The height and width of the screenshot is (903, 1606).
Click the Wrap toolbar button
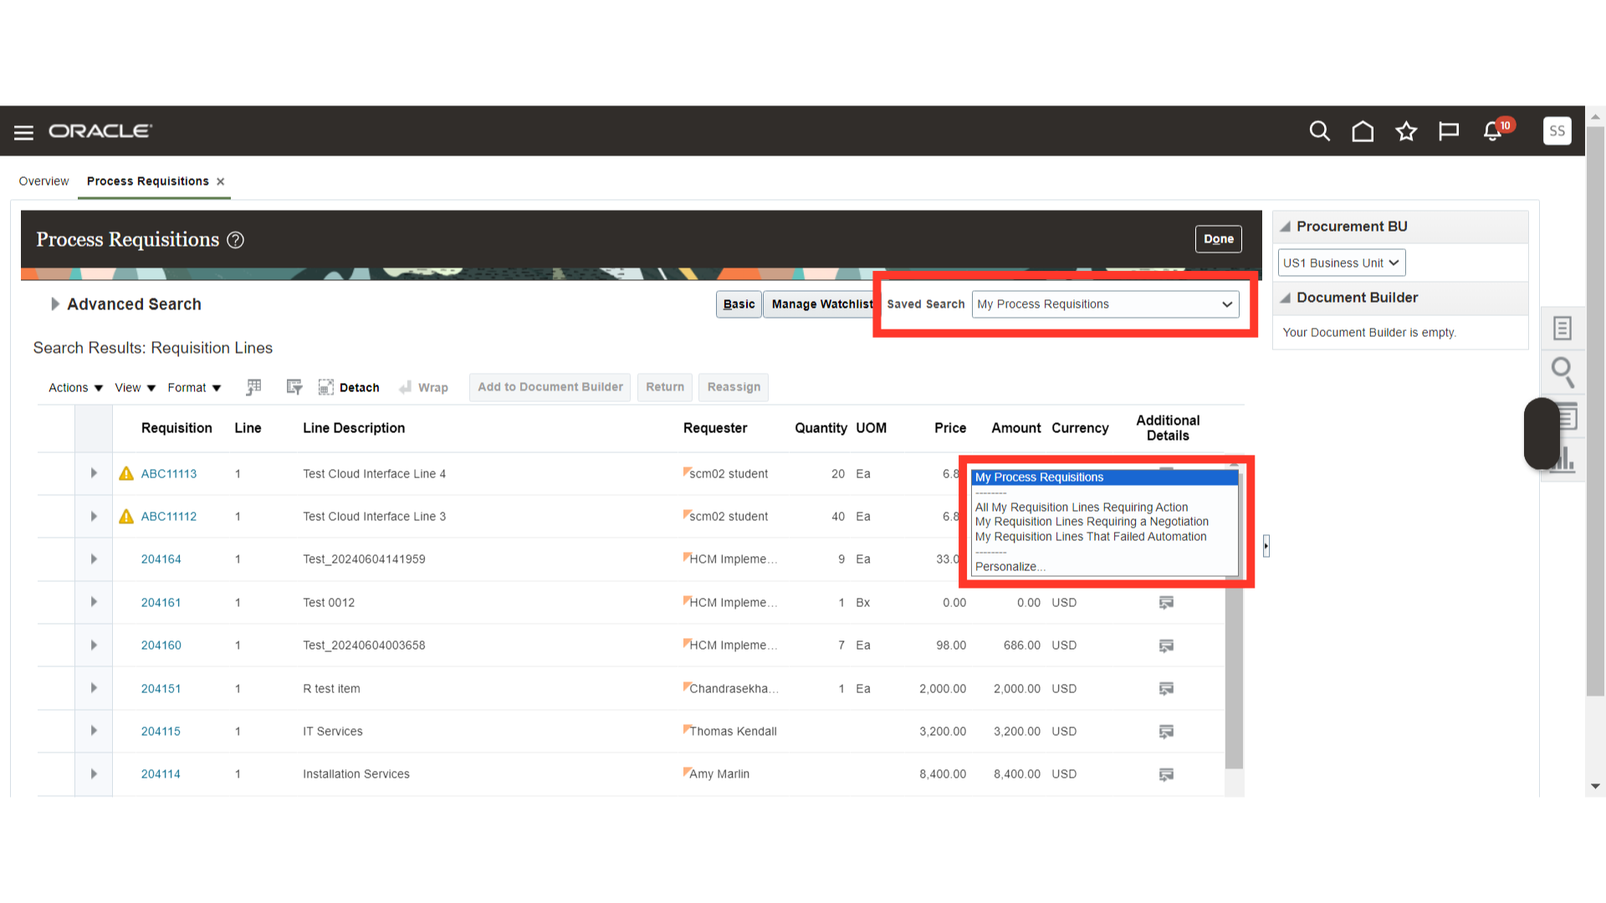tap(424, 387)
